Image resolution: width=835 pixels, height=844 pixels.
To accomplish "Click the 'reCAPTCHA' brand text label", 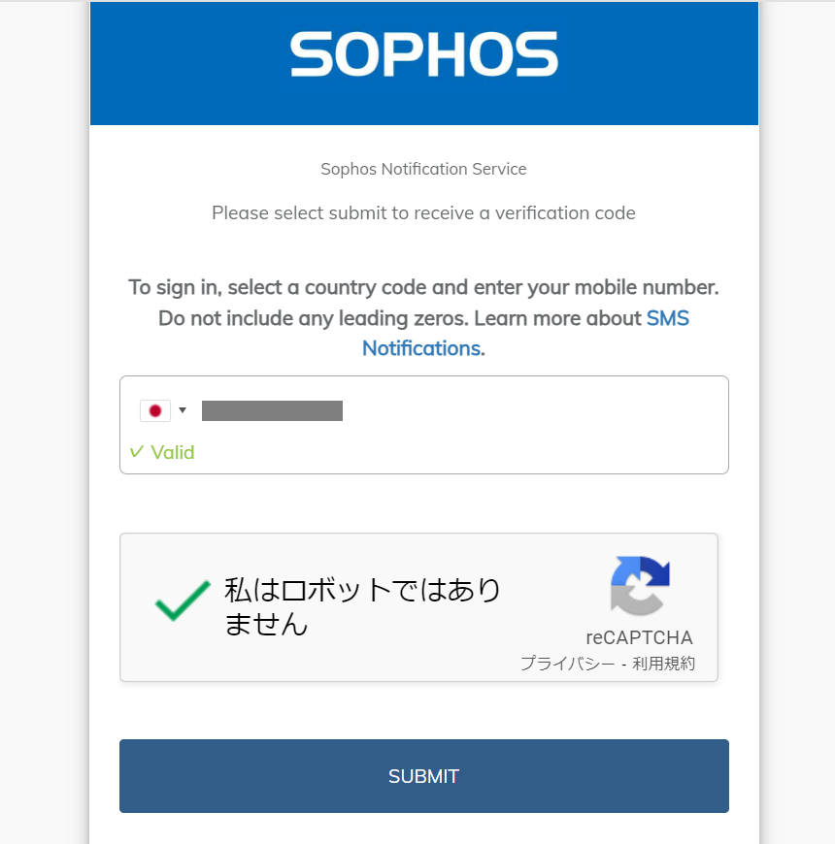I will [x=639, y=637].
